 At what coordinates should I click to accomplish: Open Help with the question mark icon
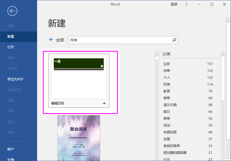[x=187, y=4]
